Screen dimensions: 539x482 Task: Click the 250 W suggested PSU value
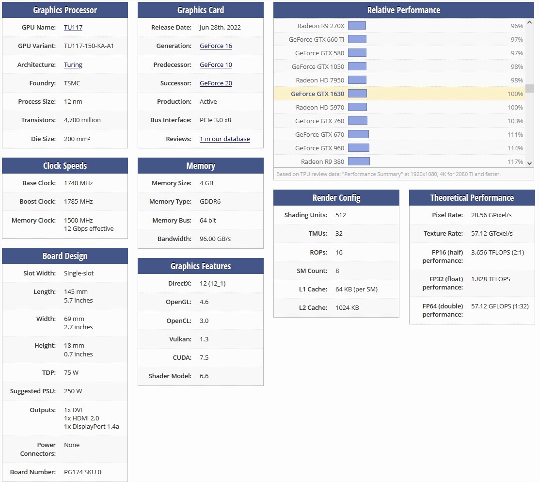point(73,391)
